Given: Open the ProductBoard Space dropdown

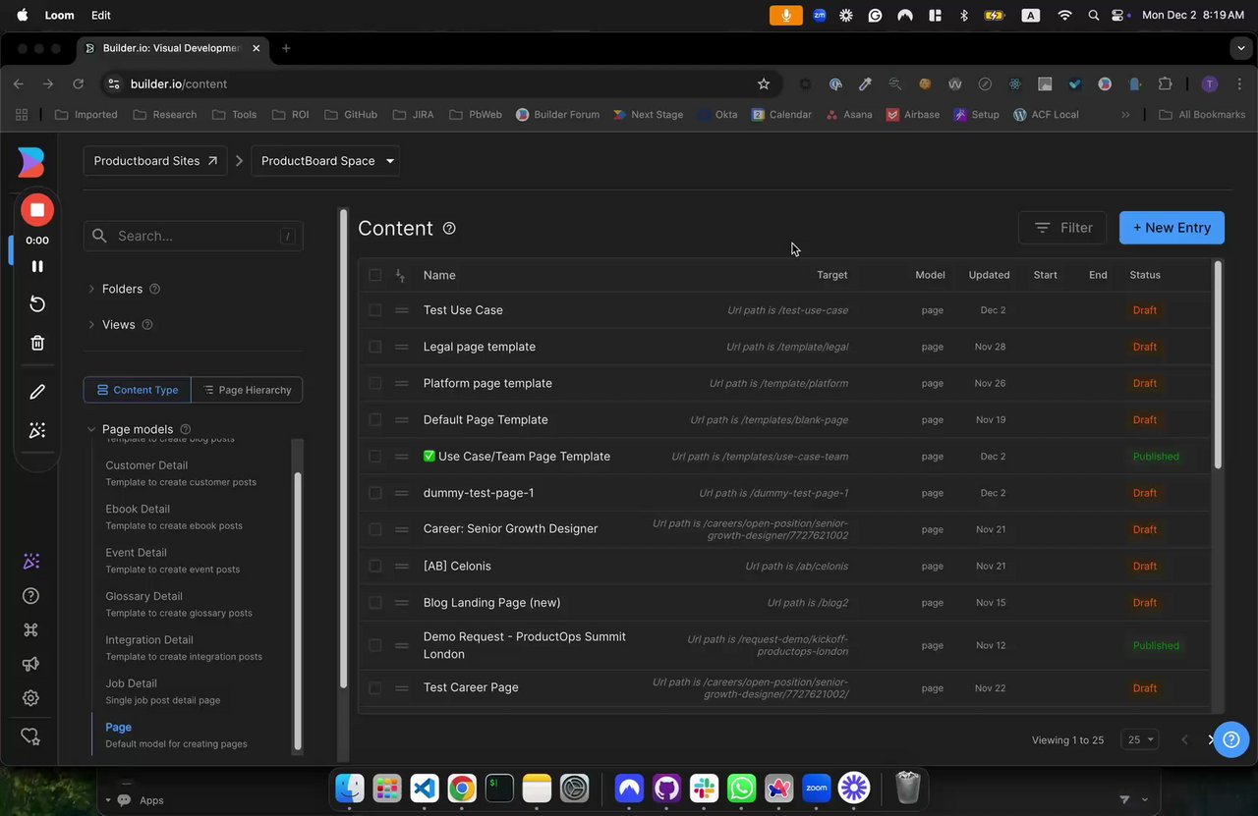Looking at the screenshot, I should point(325,161).
